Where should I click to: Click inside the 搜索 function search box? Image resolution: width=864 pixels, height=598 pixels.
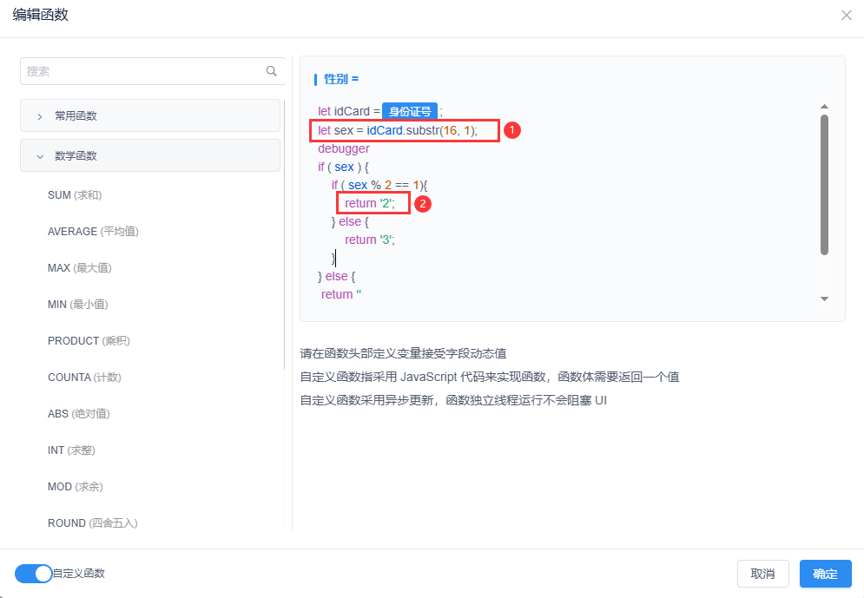point(139,71)
